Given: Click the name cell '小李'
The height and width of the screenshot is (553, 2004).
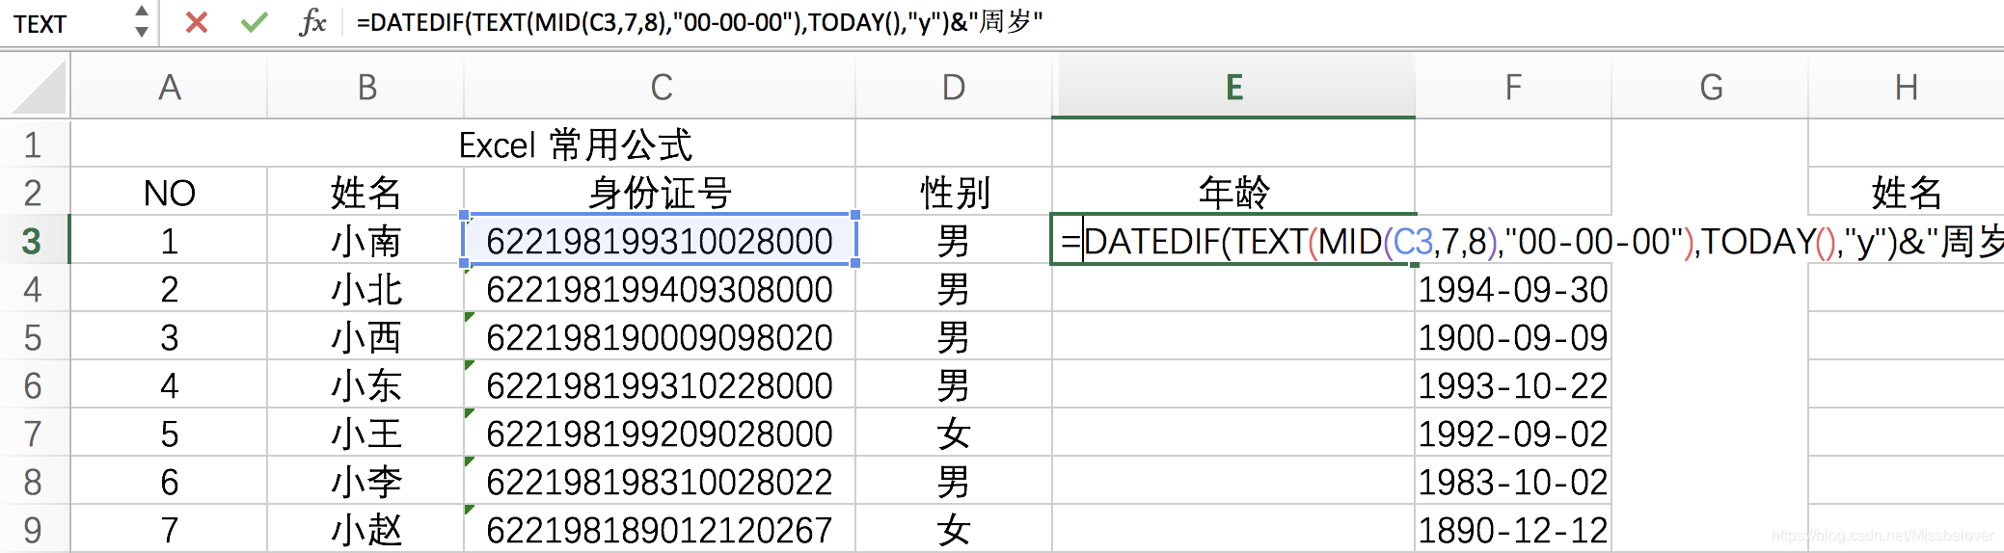Looking at the screenshot, I should 366,481.
